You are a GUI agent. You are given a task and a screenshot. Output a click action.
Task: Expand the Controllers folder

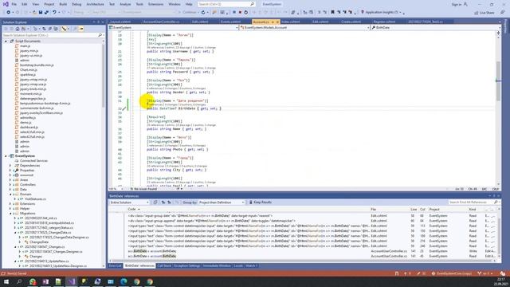click(x=10, y=184)
